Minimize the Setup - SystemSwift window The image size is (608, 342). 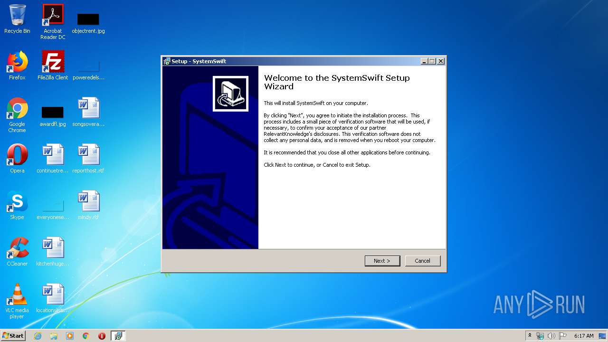click(424, 61)
